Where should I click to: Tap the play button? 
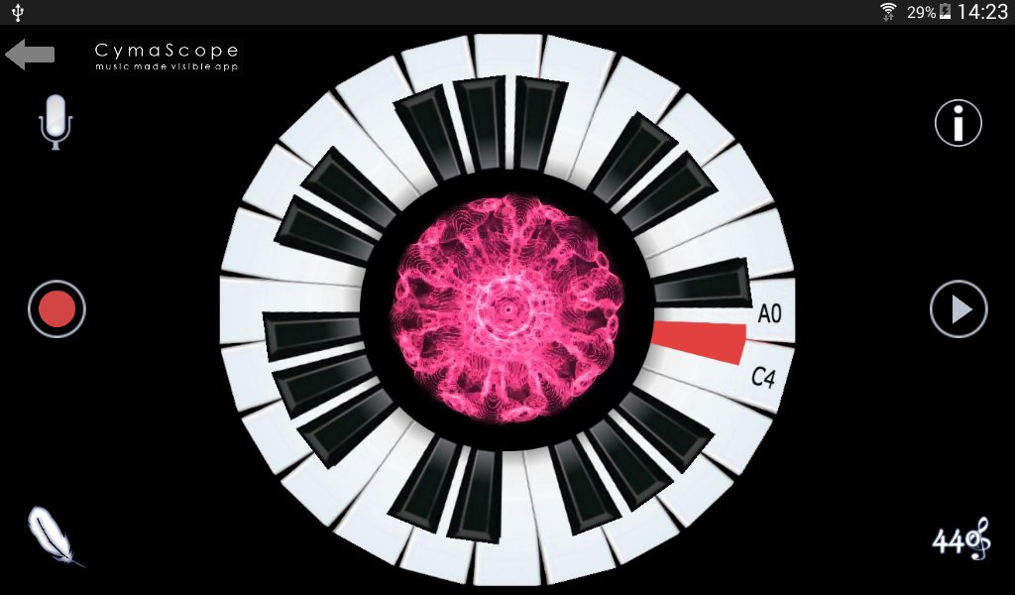959,309
